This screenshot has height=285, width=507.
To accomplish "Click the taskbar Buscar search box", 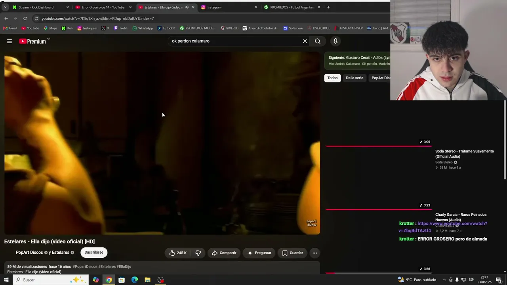I will click(50, 280).
